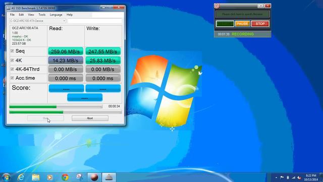Click the upper benchmark progress bar

pyautogui.click(x=56, y=107)
